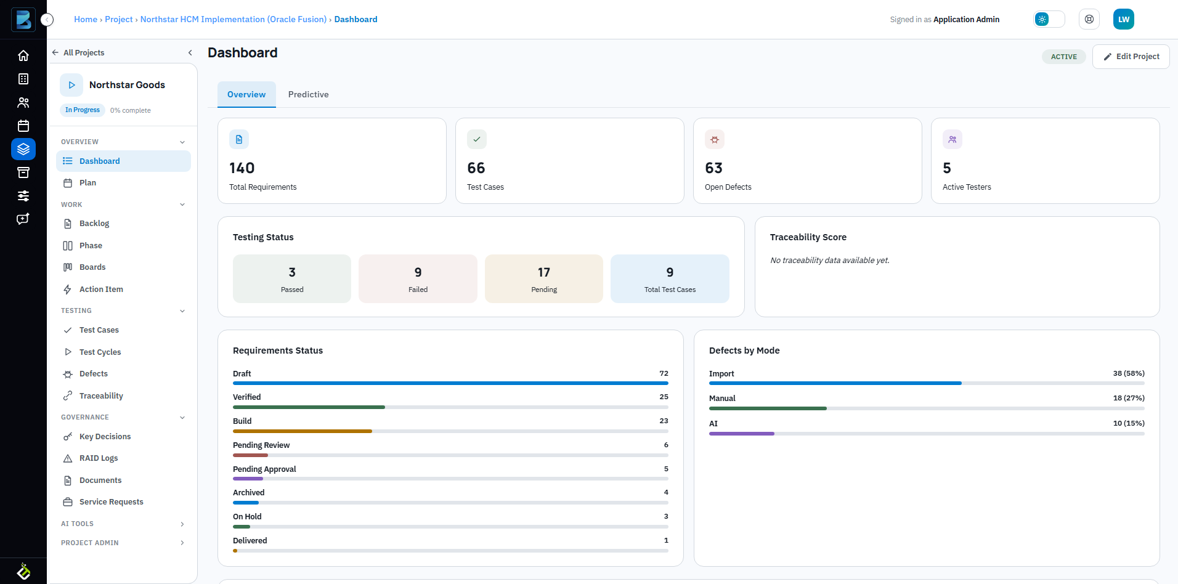
Task: Switch to the Overview tab
Action: 246,94
